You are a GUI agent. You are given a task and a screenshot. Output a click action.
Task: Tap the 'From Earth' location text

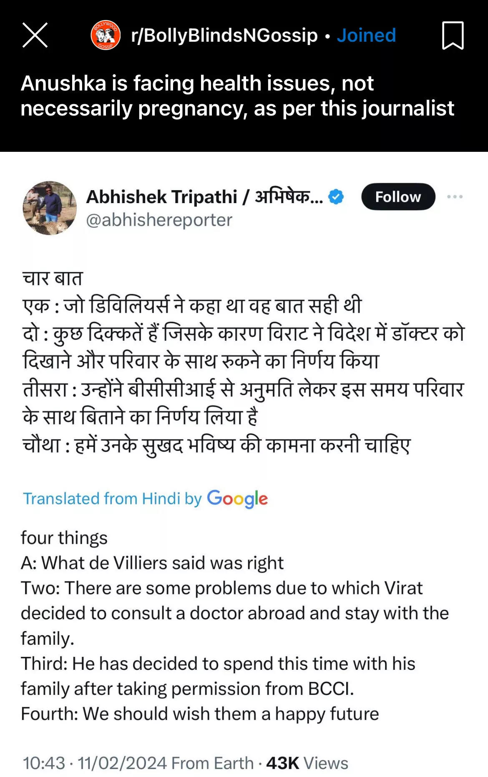(212, 763)
